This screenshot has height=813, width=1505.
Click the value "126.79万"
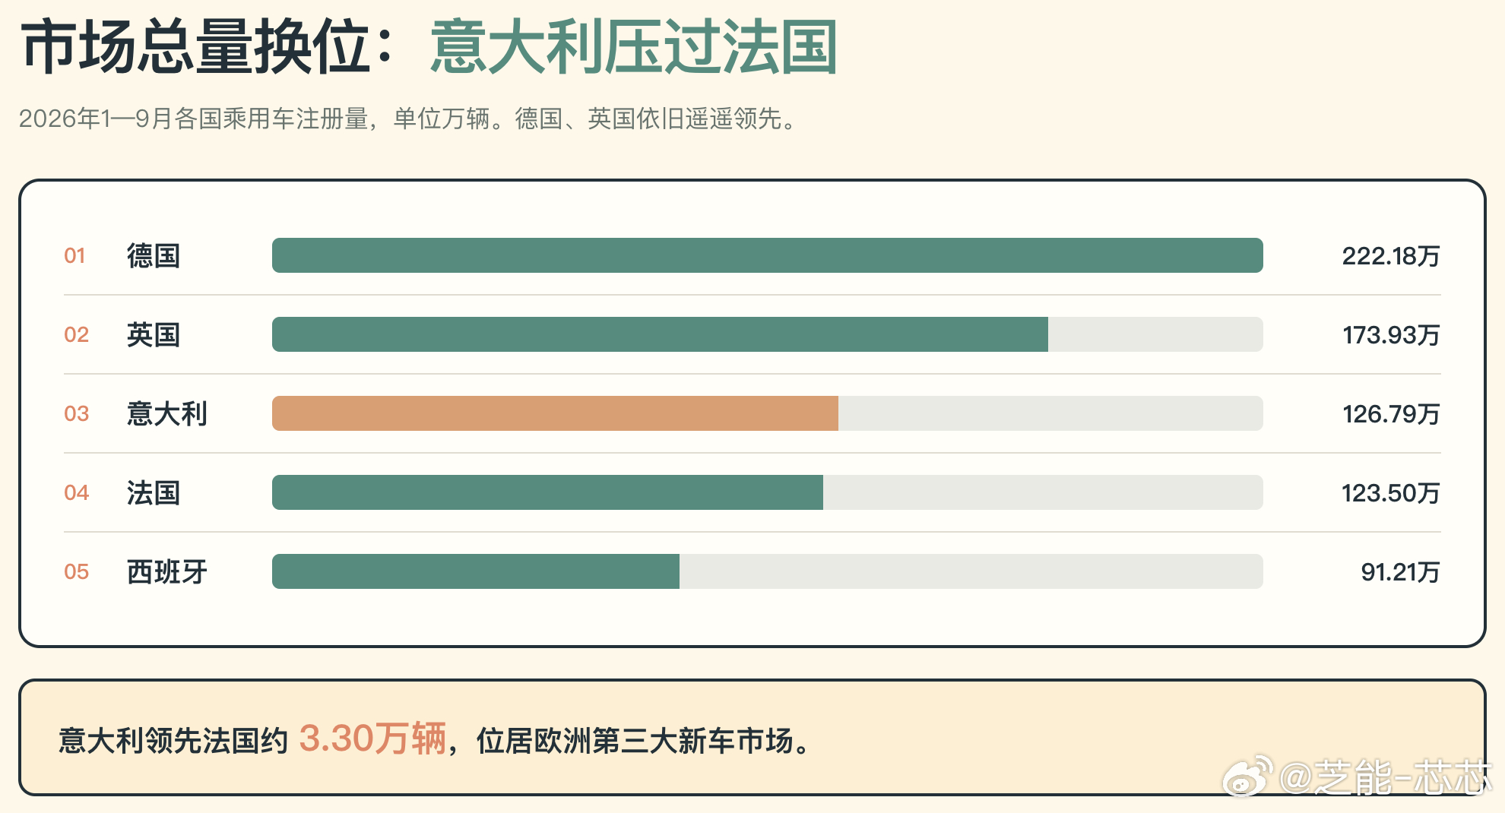point(1391,414)
